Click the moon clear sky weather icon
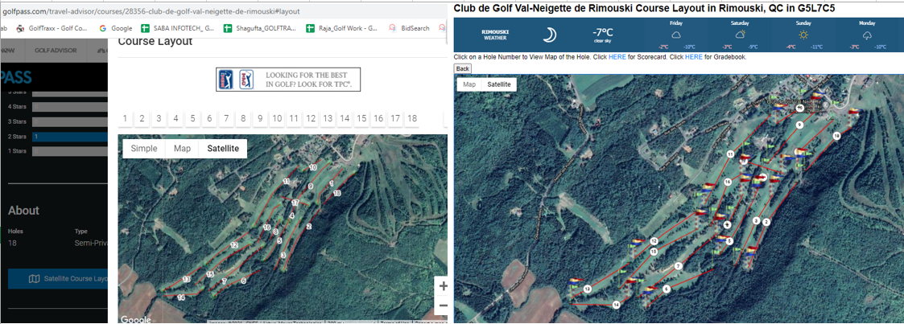Viewport: 904px width, 324px height. click(x=550, y=35)
